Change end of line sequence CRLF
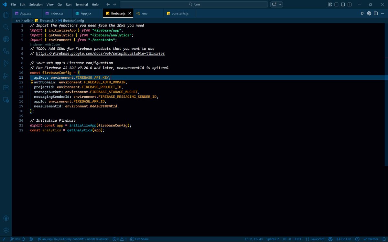The width and height of the screenshot is (388, 242). [298, 239]
